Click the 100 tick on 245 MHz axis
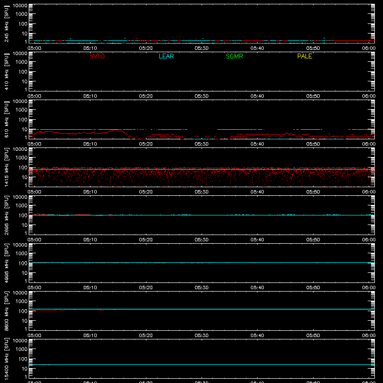 (23, 24)
